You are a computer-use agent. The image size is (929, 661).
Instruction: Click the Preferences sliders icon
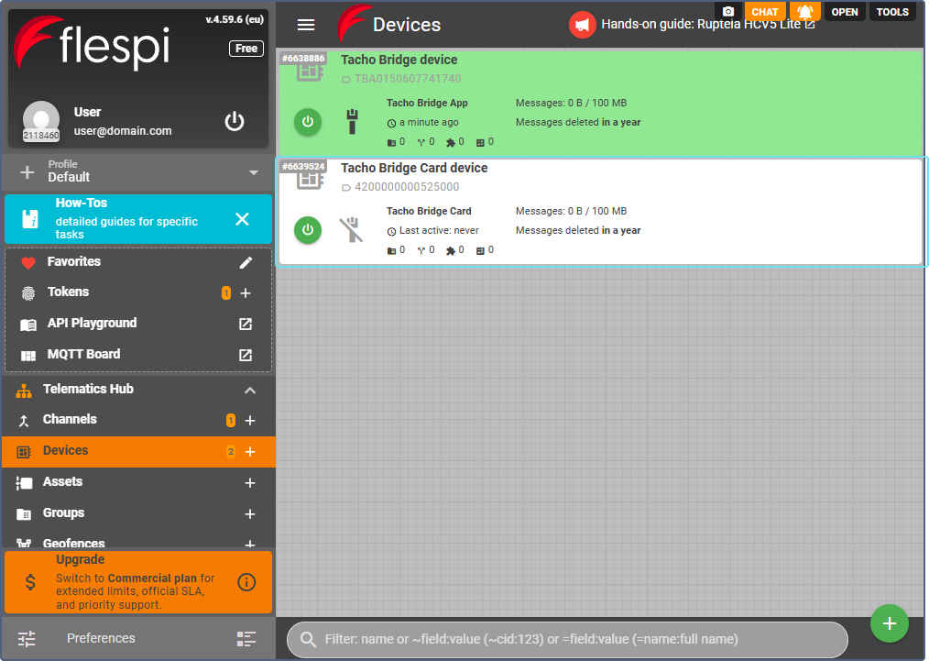pos(27,638)
